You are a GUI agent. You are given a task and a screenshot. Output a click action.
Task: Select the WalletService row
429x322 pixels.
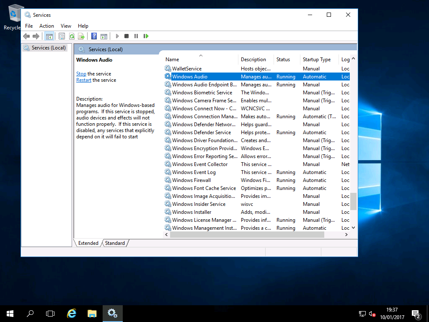[x=257, y=68]
